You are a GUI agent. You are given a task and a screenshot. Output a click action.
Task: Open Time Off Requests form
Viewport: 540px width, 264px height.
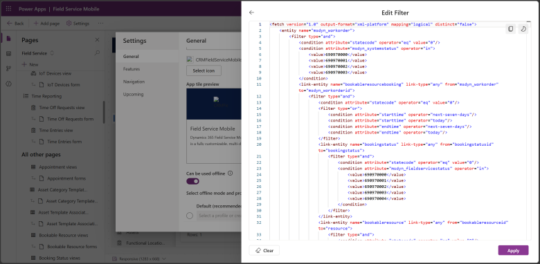click(70, 119)
